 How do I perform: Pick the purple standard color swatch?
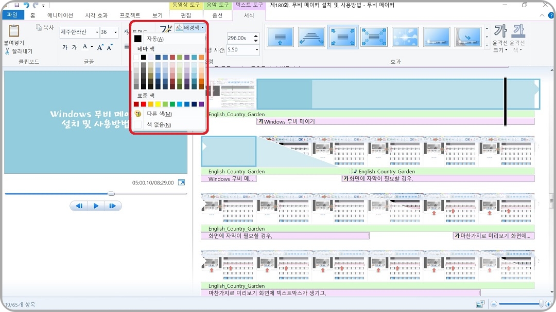[201, 104]
